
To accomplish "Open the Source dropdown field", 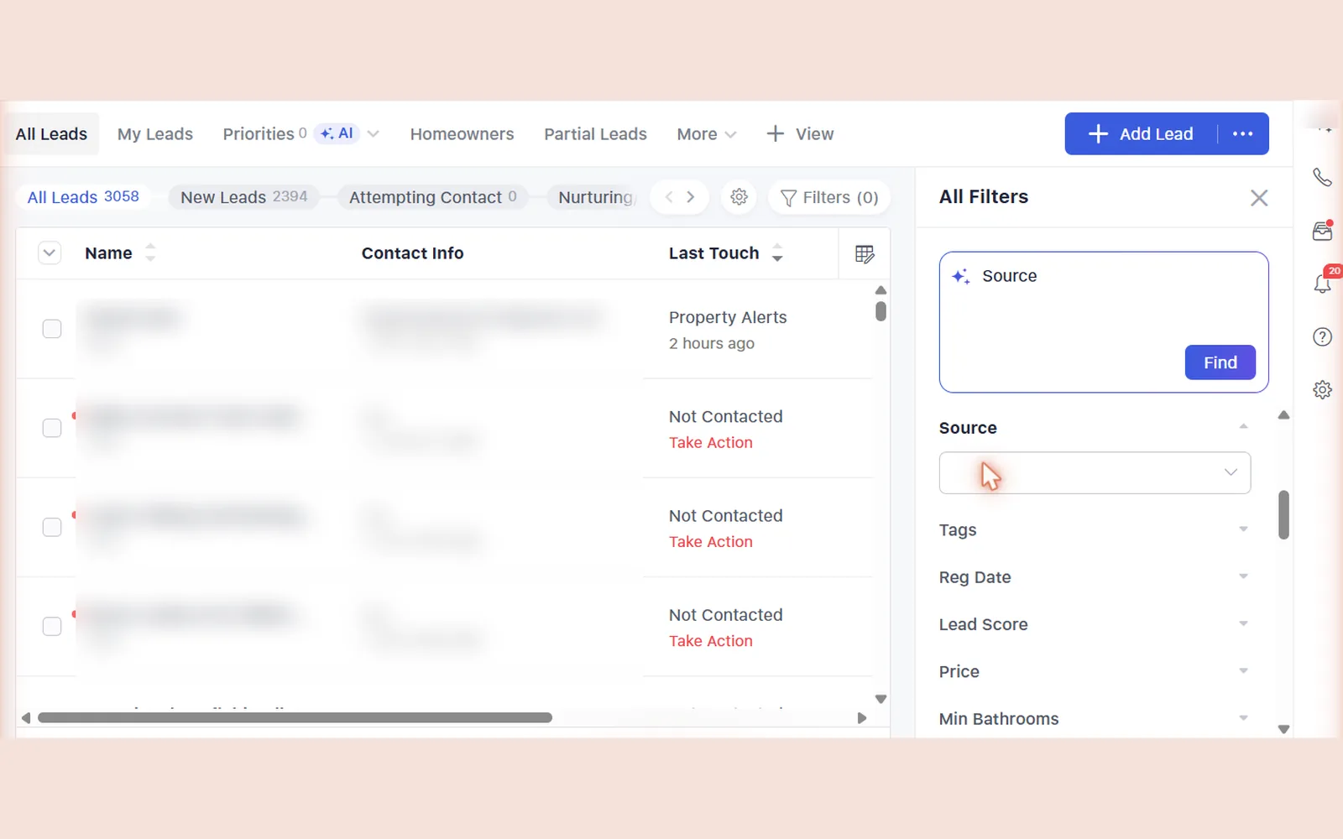I will (1095, 472).
